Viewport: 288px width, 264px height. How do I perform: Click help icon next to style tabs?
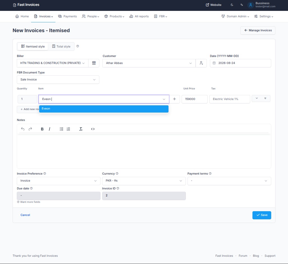[78, 46]
